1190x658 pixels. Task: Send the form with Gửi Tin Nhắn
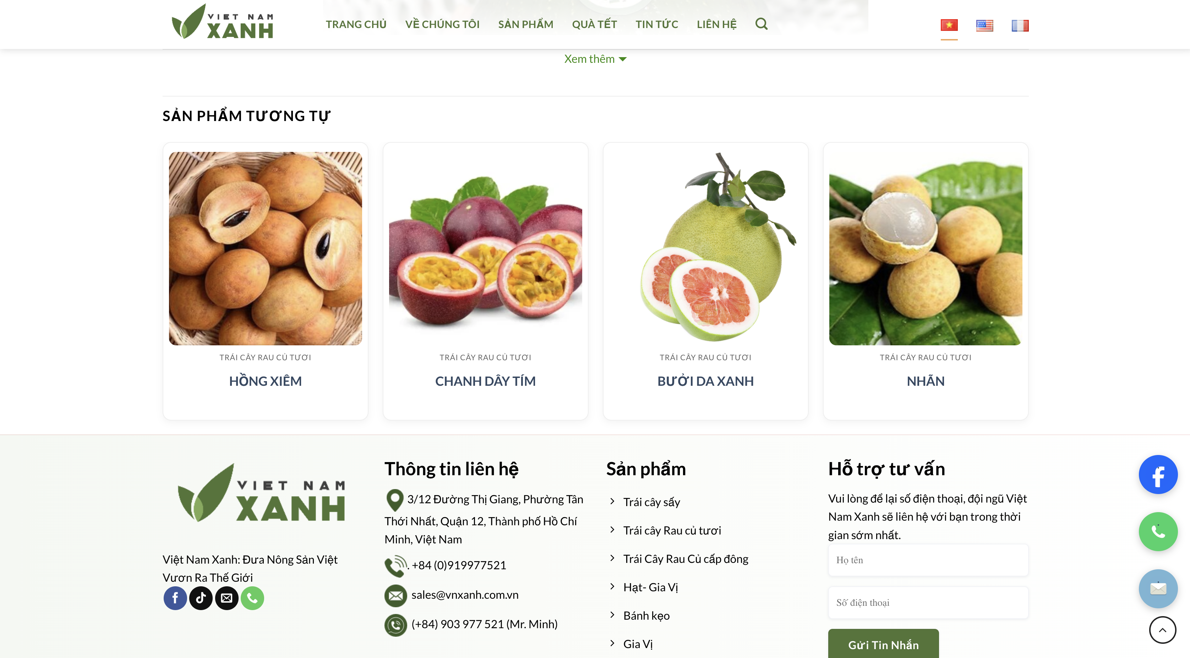883,644
